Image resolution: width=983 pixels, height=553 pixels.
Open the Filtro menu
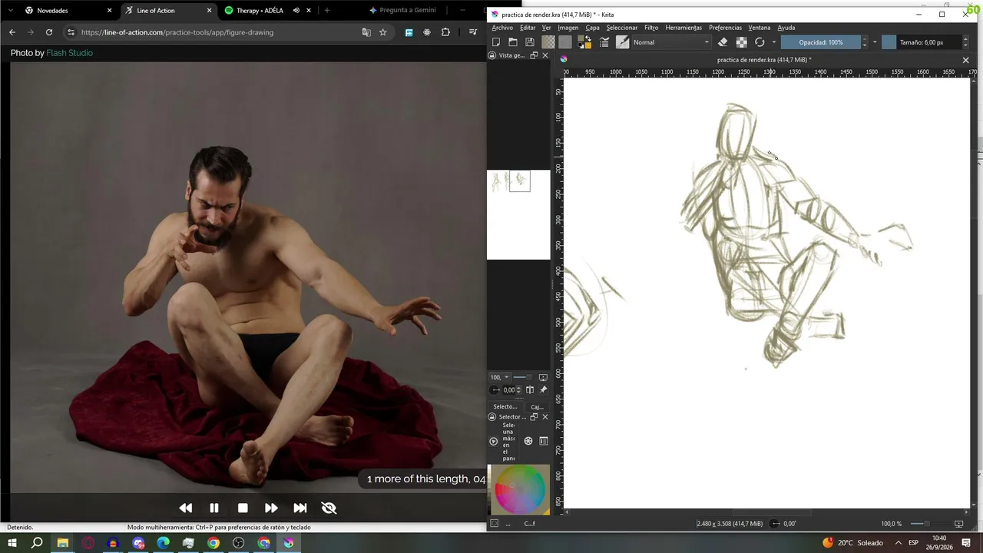(x=651, y=28)
